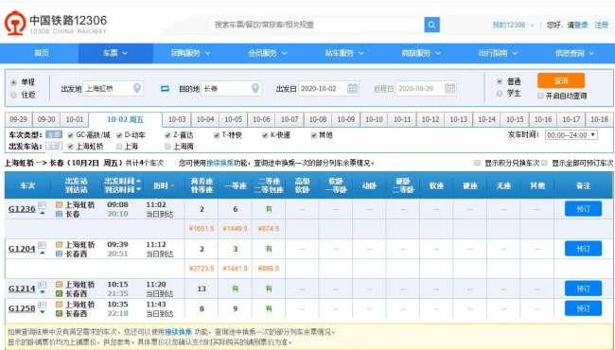615x350 pixels.
Task: Click the departure station location pin icon
Action: (137, 88)
